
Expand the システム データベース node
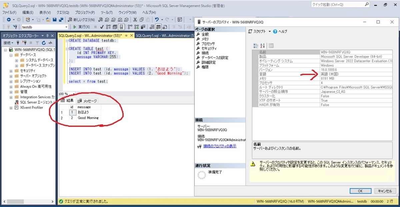tap(16, 60)
